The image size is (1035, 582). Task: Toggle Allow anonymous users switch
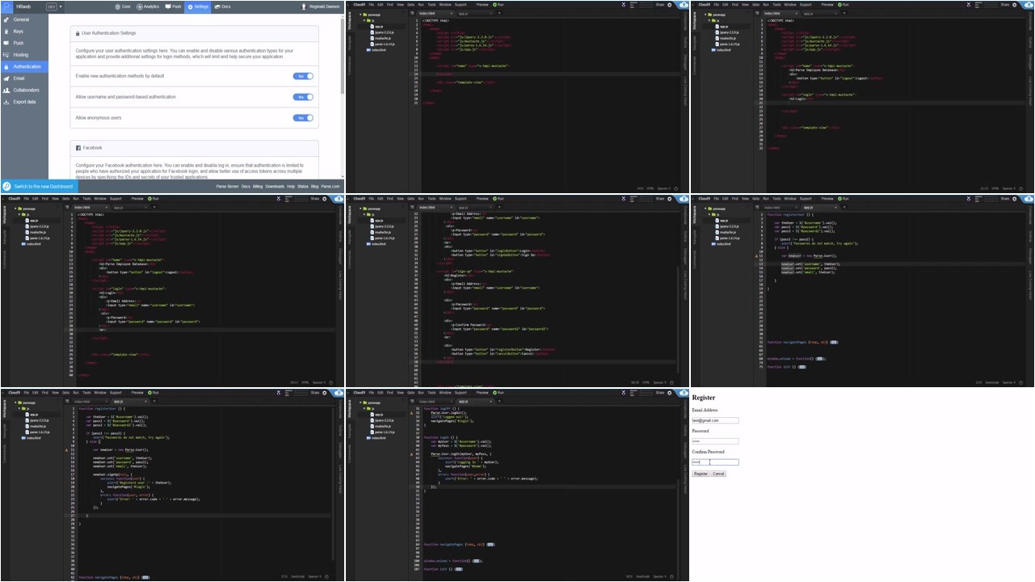[x=303, y=118]
